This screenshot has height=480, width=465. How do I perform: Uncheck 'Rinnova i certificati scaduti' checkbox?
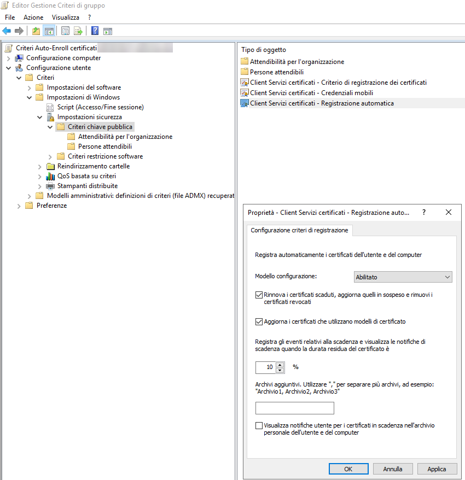259,295
